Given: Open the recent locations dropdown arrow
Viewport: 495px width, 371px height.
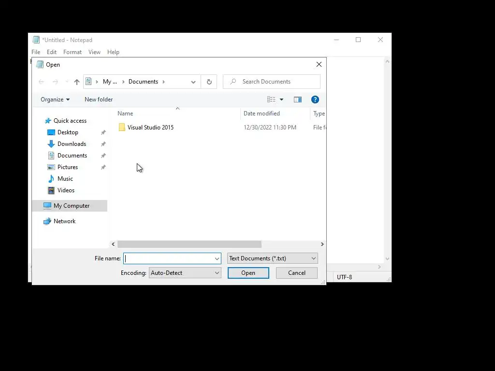Looking at the screenshot, I should pos(67,82).
